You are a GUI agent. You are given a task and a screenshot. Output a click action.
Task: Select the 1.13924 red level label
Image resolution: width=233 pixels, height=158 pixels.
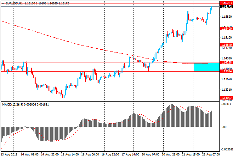(226, 71)
